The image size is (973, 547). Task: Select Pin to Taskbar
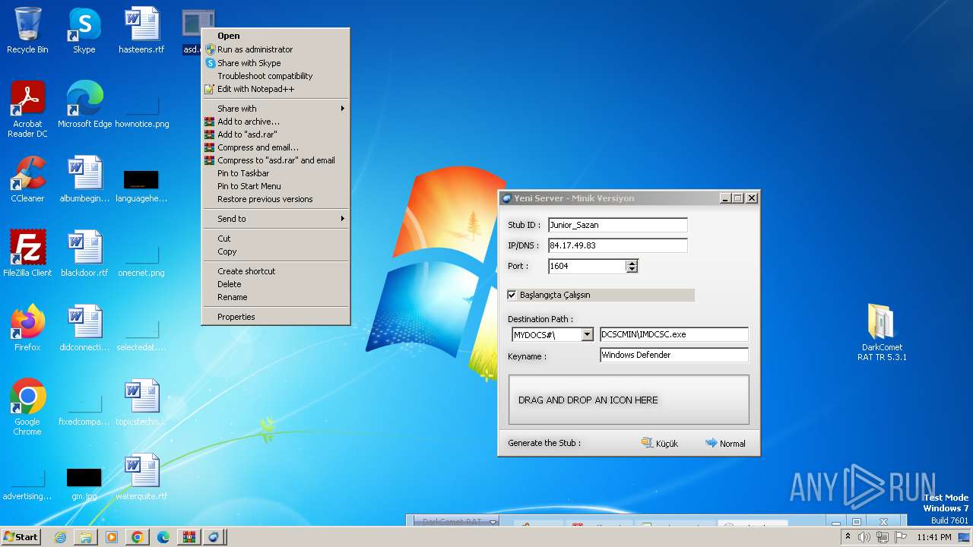coord(275,173)
